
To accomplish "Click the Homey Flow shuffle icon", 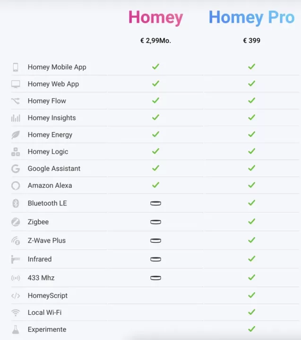I will [x=16, y=101].
